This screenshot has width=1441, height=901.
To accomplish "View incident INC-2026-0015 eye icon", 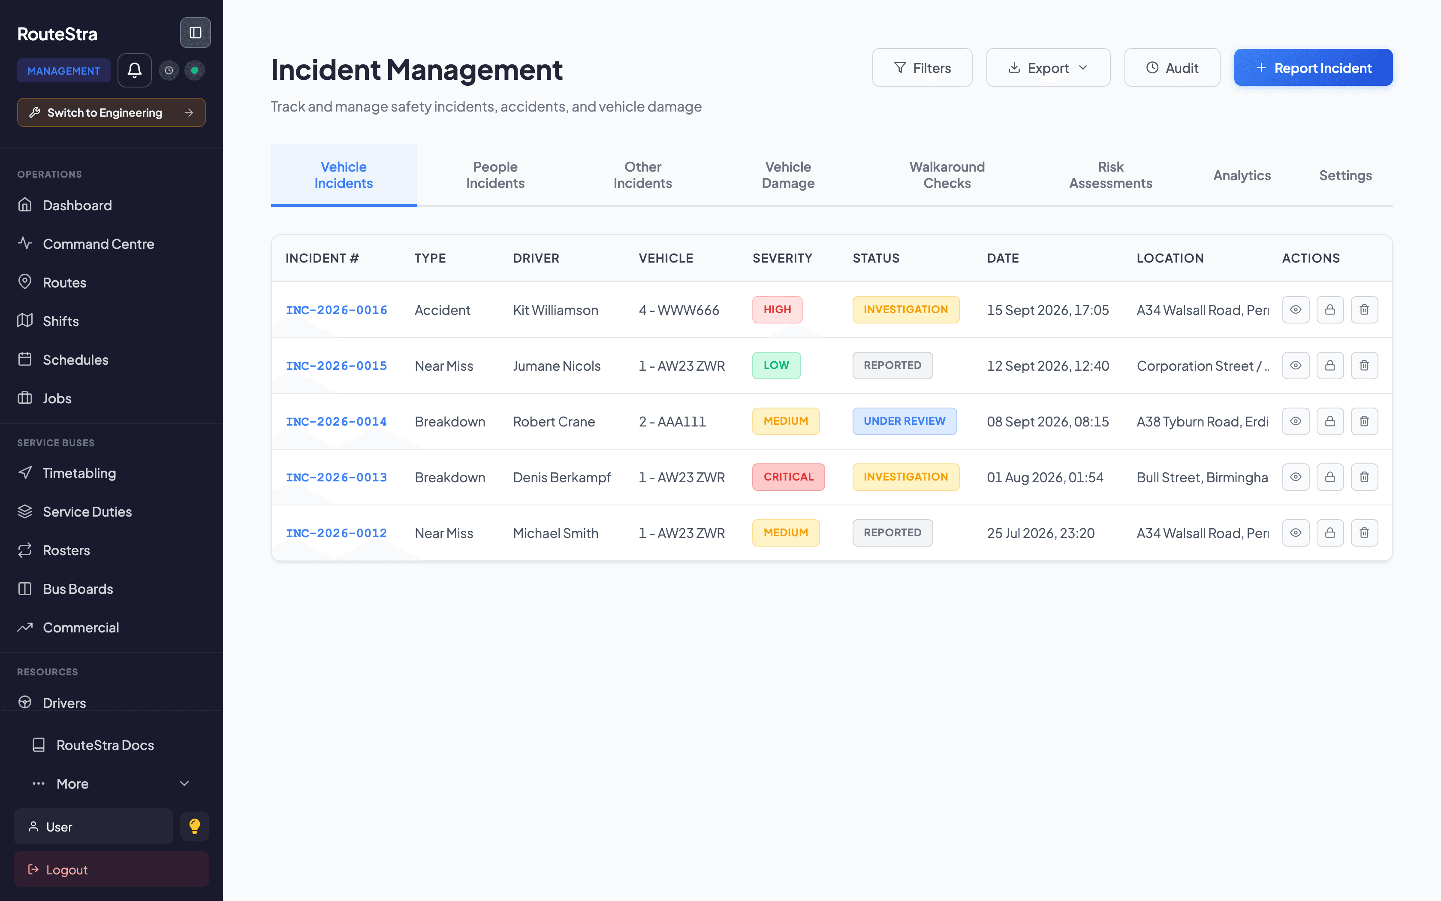I will tap(1296, 365).
